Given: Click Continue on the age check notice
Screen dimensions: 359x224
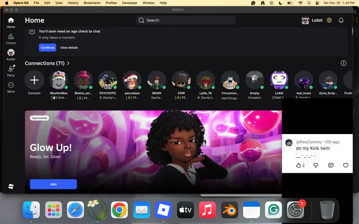Looking at the screenshot, I should (x=47, y=47).
